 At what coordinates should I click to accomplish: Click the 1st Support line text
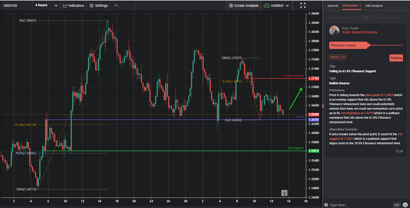(x=296, y=148)
